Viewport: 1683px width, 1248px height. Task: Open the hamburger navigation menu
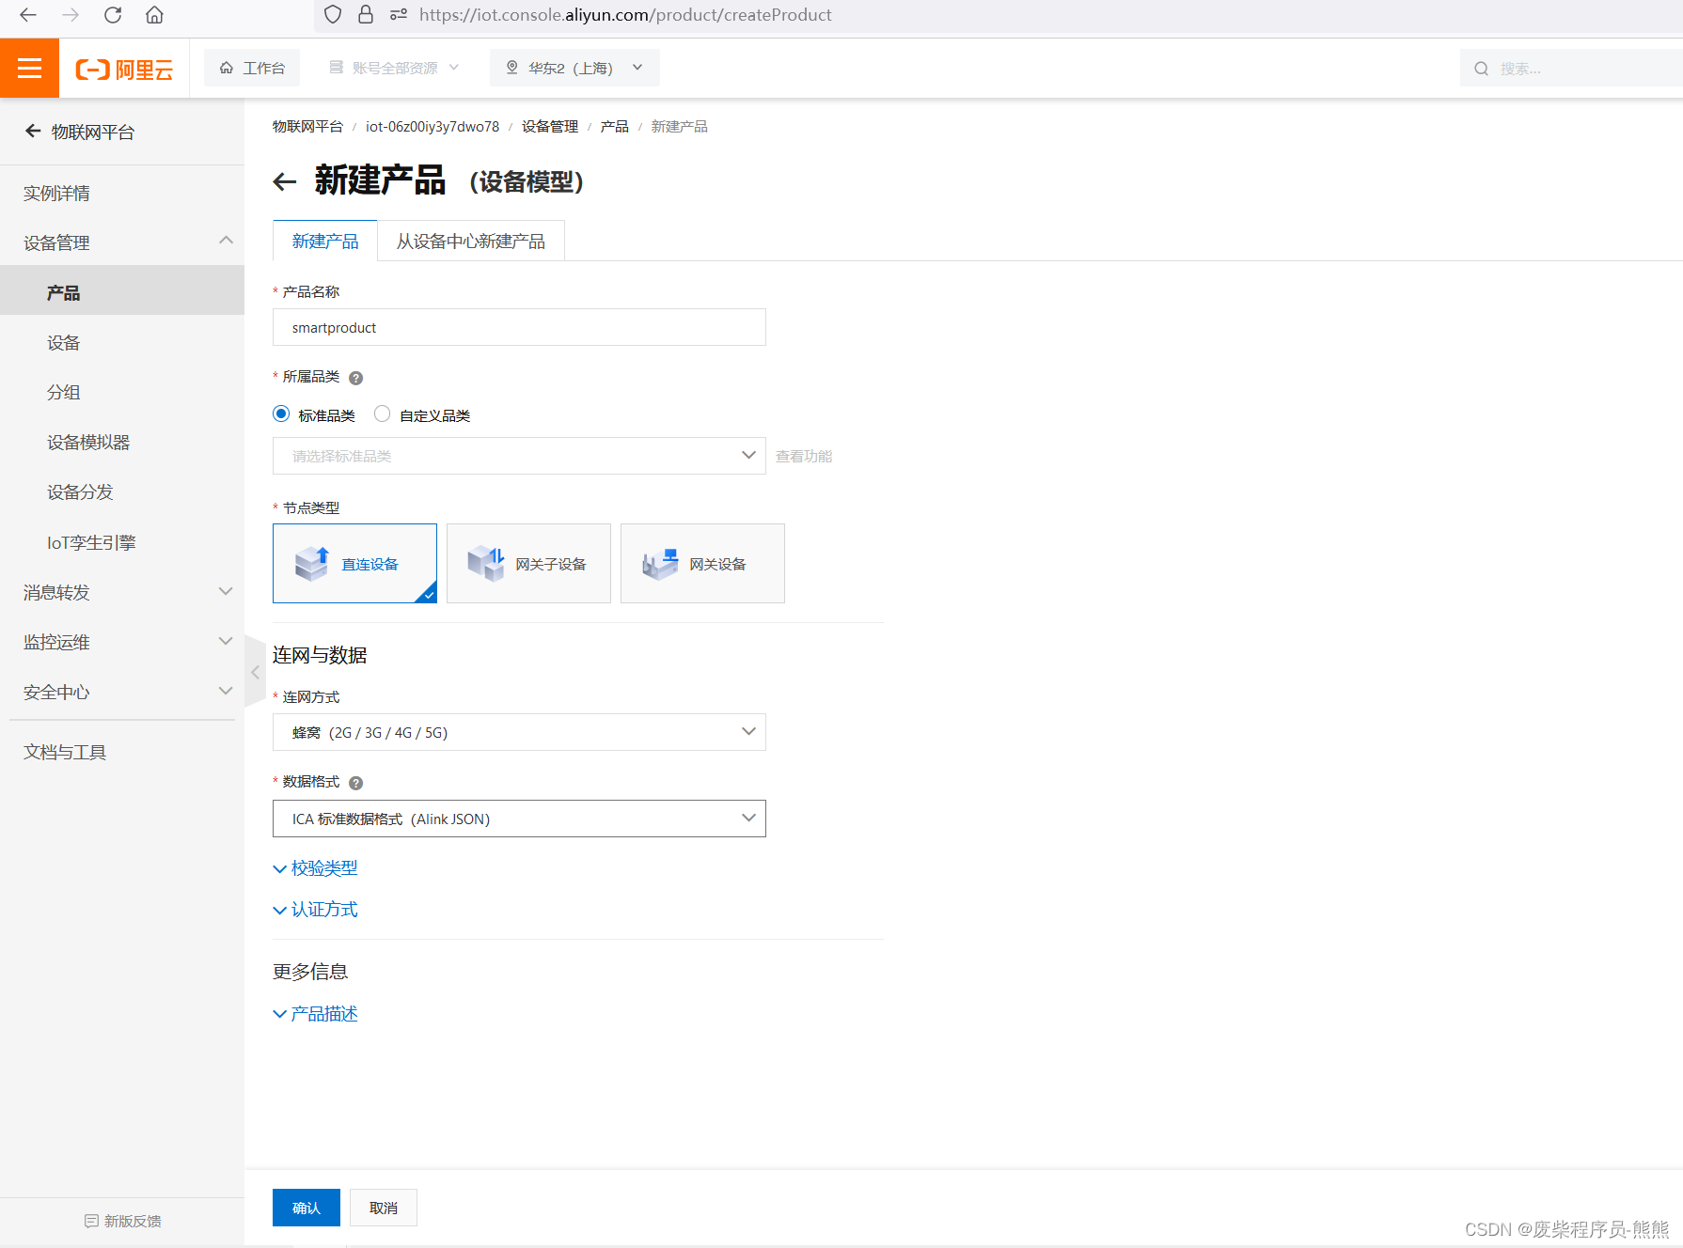tap(29, 68)
